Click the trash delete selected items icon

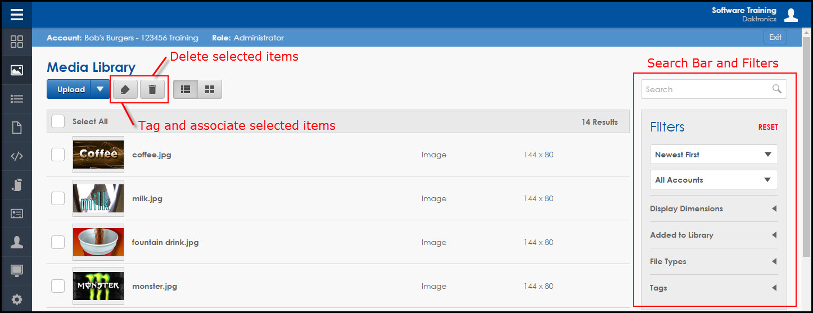click(152, 89)
